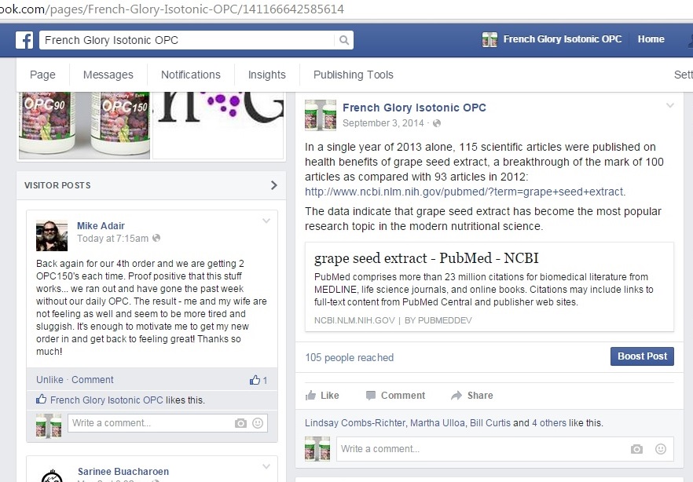
Task: Open options dropdown on French Glory post
Action: [670, 105]
